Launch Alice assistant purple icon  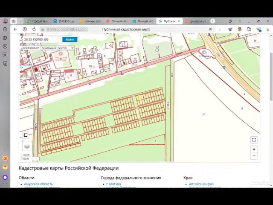point(5,177)
